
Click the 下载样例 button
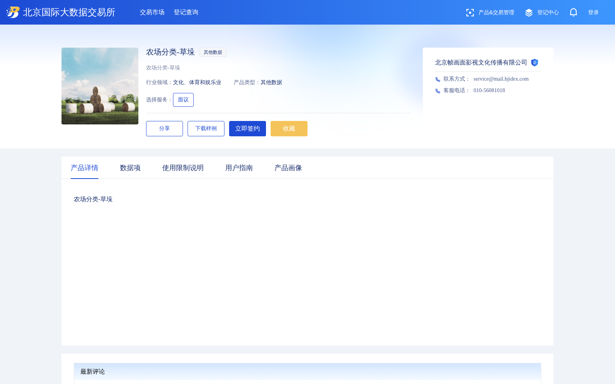[206, 129]
